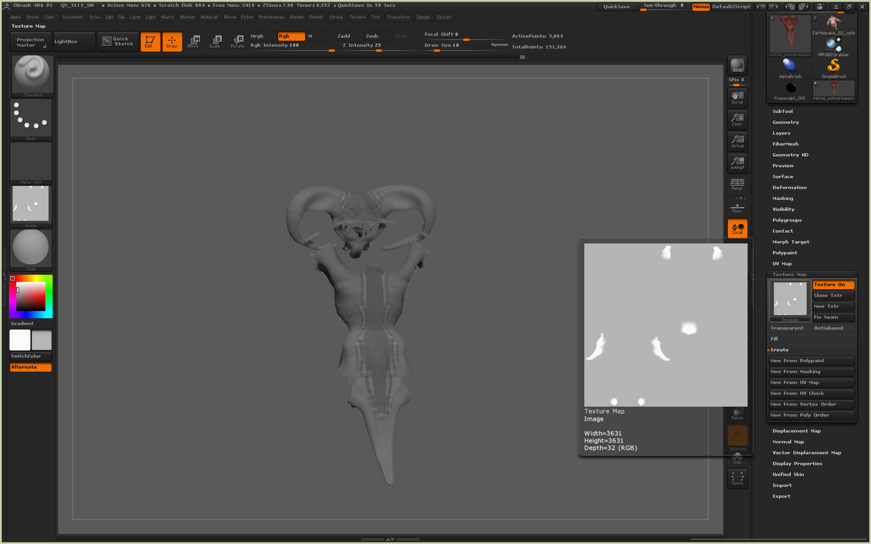Click the white main color swatch
This screenshot has height=544, width=871.
click(20, 340)
